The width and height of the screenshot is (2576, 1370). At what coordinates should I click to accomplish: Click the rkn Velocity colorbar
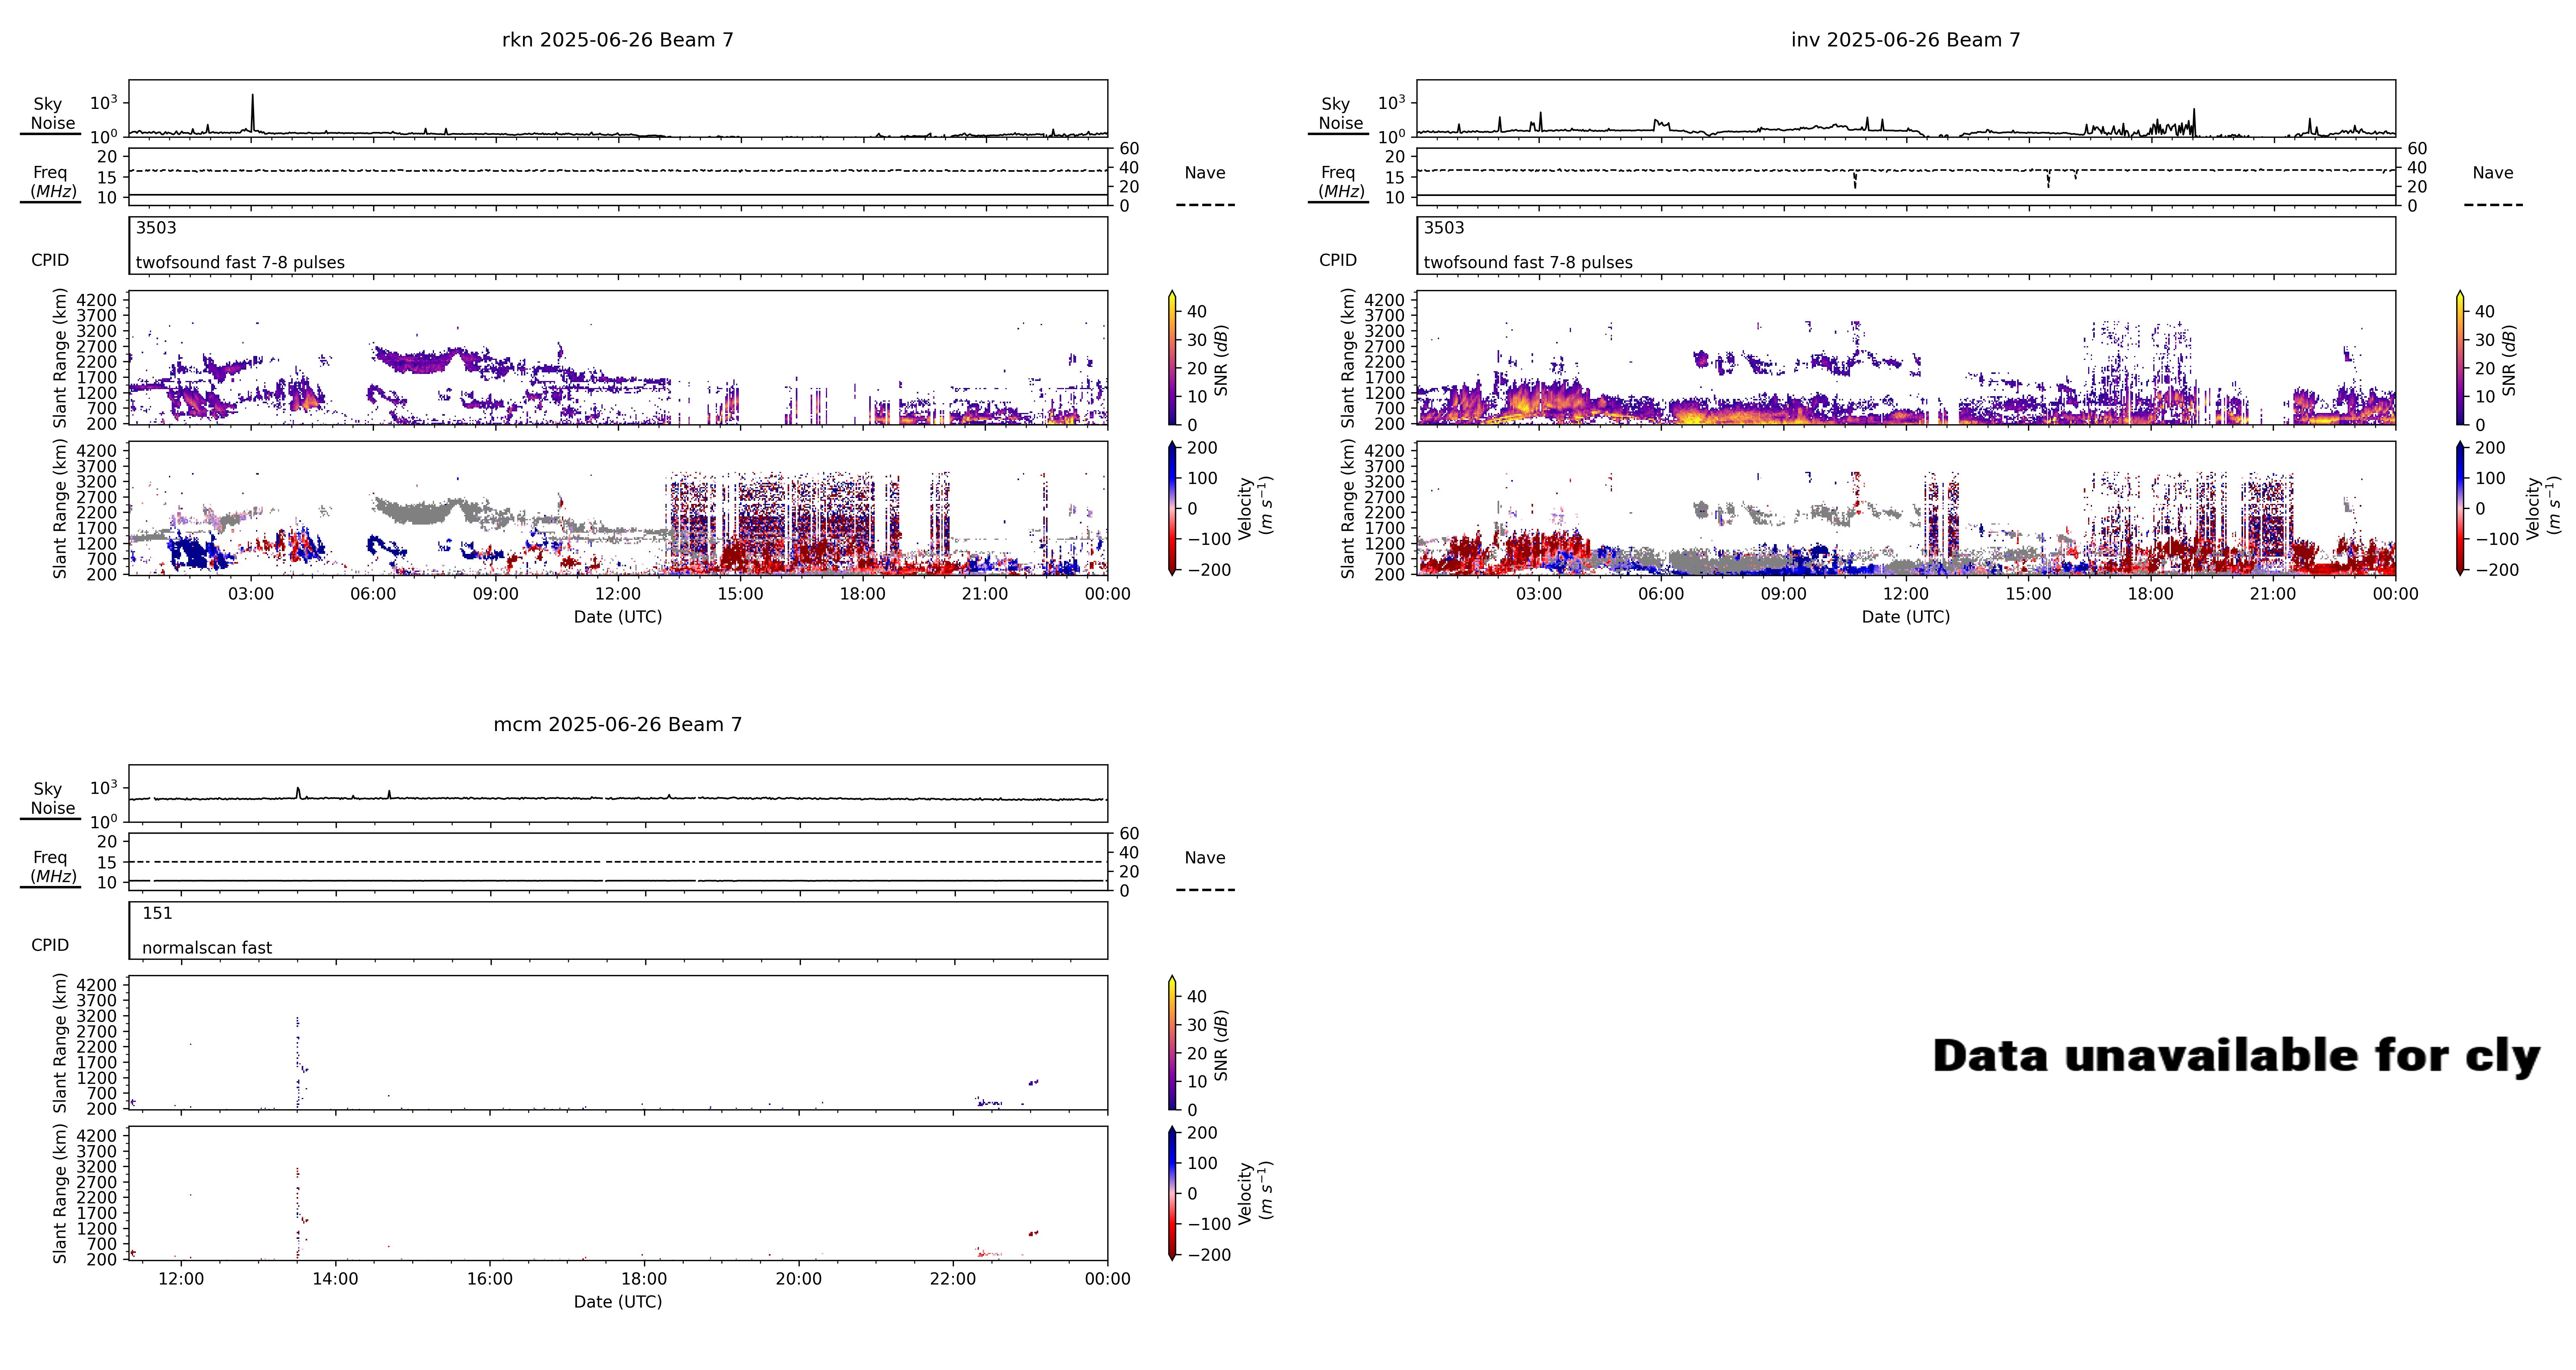1172,508
